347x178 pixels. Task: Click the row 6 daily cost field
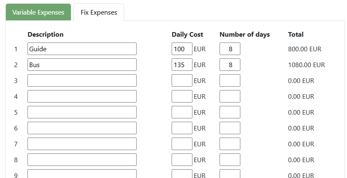(x=182, y=128)
